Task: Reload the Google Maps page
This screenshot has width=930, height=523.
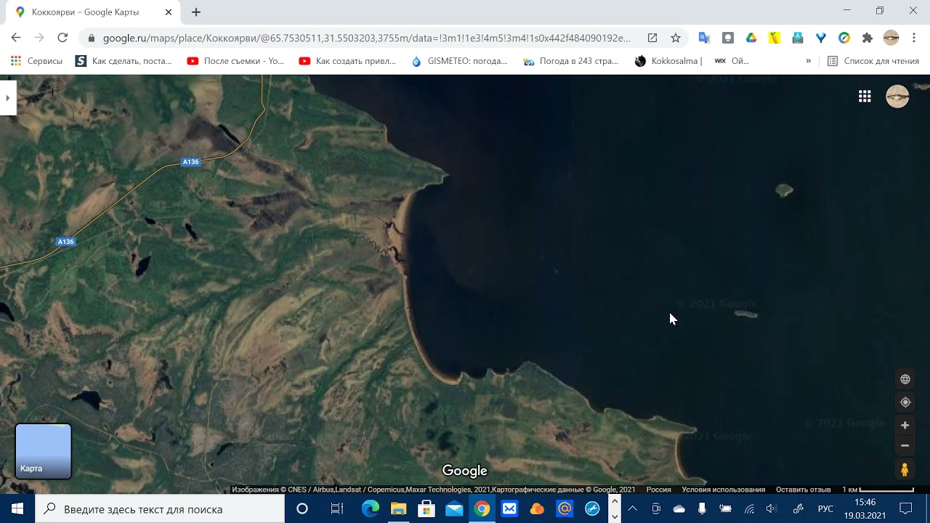Action: tap(62, 38)
